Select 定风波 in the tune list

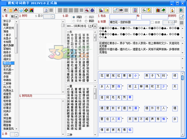[7, 66]
